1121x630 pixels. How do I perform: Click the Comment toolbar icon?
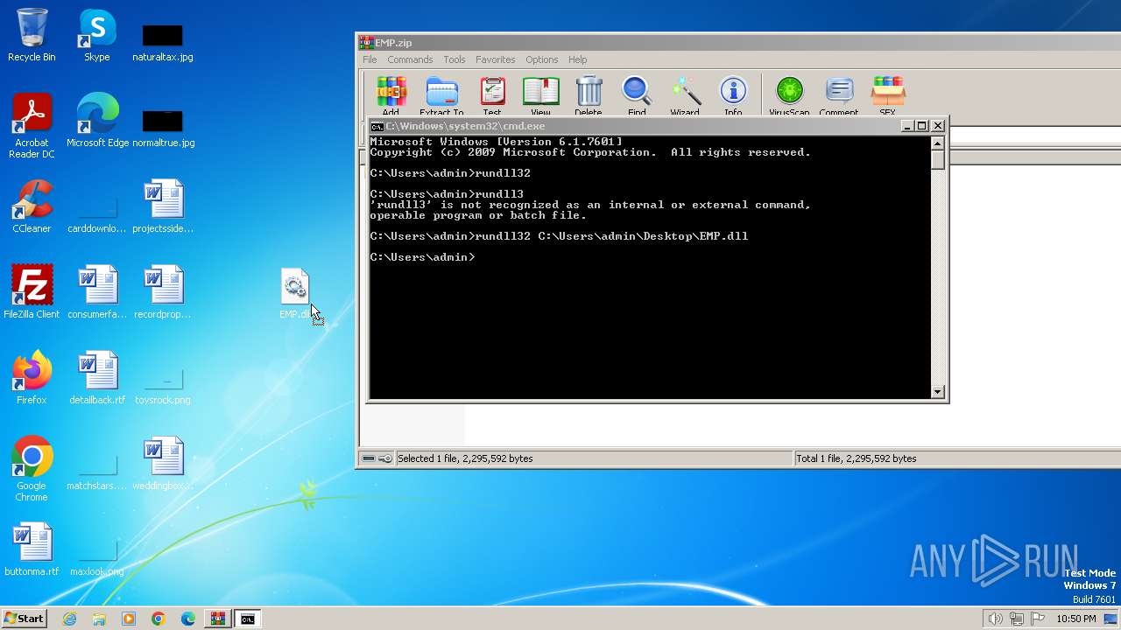(x=839, y=96)
